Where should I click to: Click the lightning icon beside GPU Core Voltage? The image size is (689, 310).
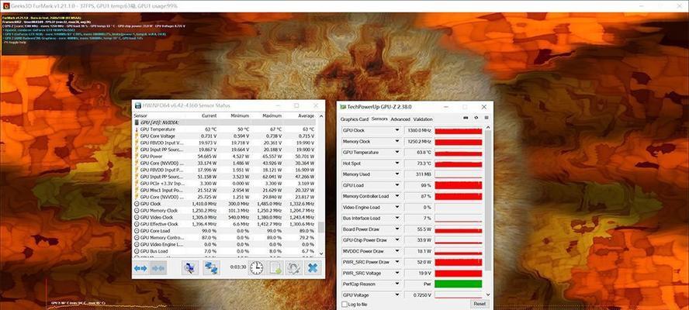coord(137,136)
